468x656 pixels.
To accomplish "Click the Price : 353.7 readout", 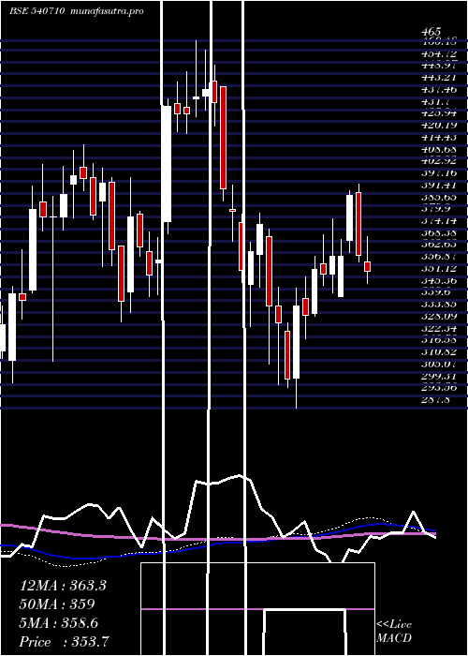I will pyautogui.click(x=65, y=642).
